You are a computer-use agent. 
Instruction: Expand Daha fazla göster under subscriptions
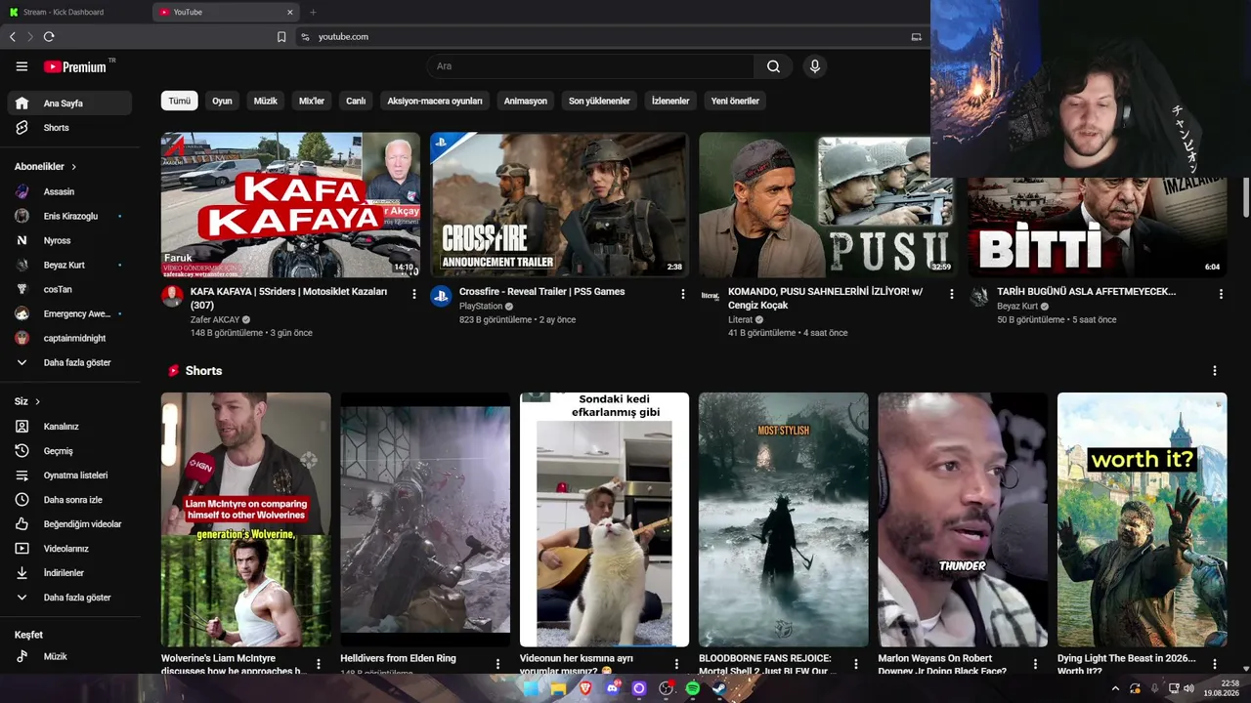(x=69, y=362)
